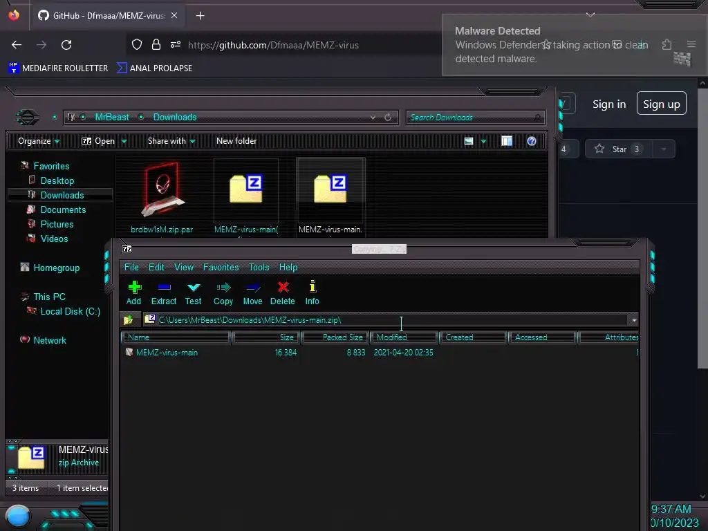Click the Windows Start orb

tap(18, 516)
